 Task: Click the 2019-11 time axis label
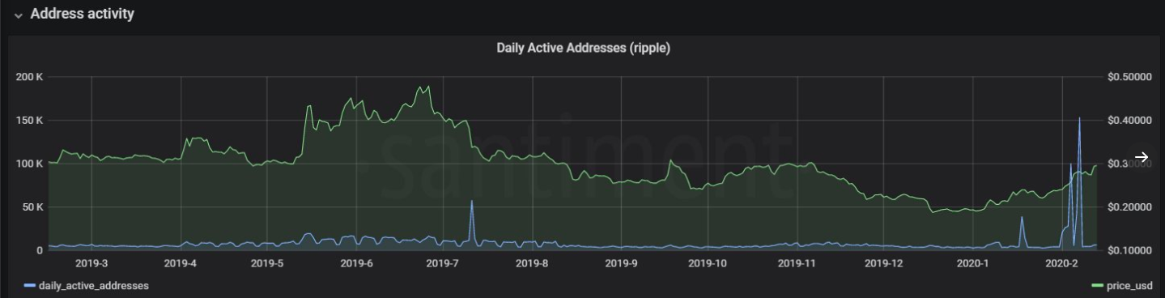coord(797,263)
